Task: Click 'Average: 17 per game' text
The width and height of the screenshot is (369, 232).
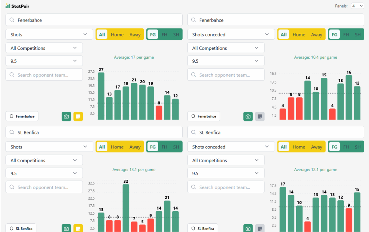Action: pos(134,57)
